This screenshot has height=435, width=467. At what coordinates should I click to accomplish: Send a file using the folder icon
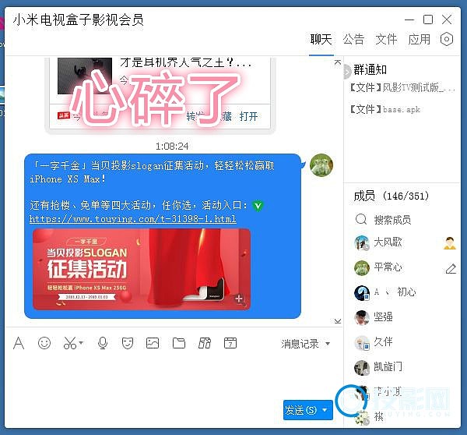[x=179, y=343]
